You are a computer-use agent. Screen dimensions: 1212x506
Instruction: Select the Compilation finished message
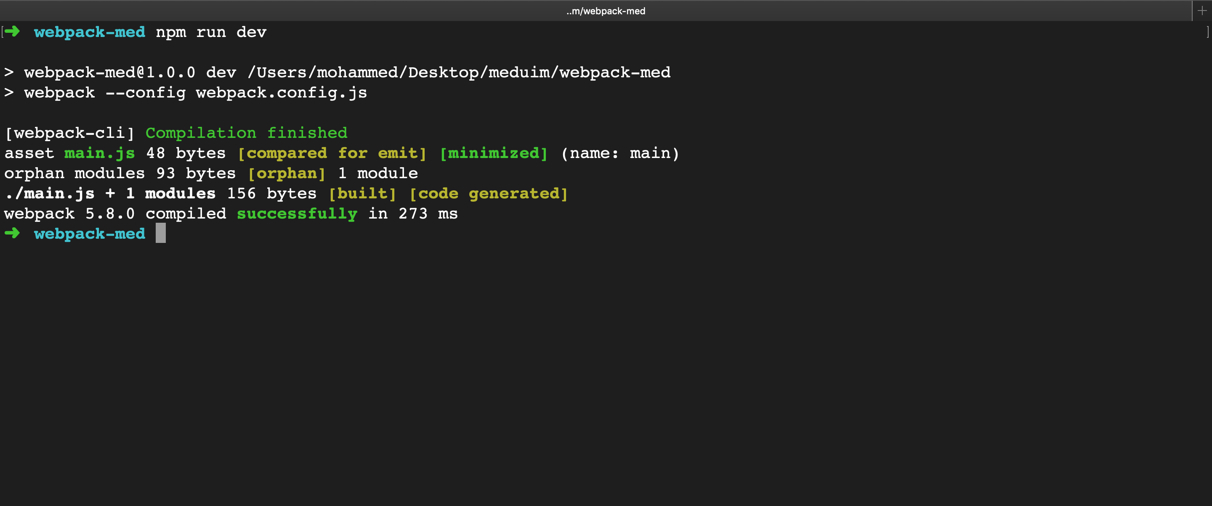[x=247, y=133]
